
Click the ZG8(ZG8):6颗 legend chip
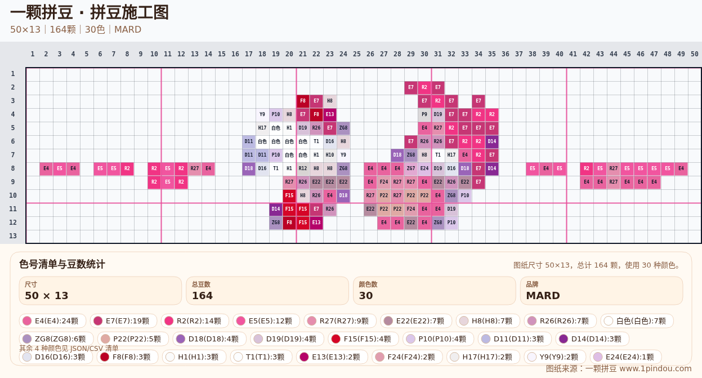click(56, 339)
